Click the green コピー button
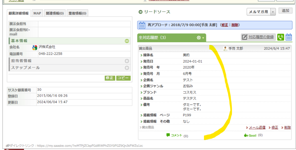Viewport: 296px width, 150px height. tap(123, 78)
